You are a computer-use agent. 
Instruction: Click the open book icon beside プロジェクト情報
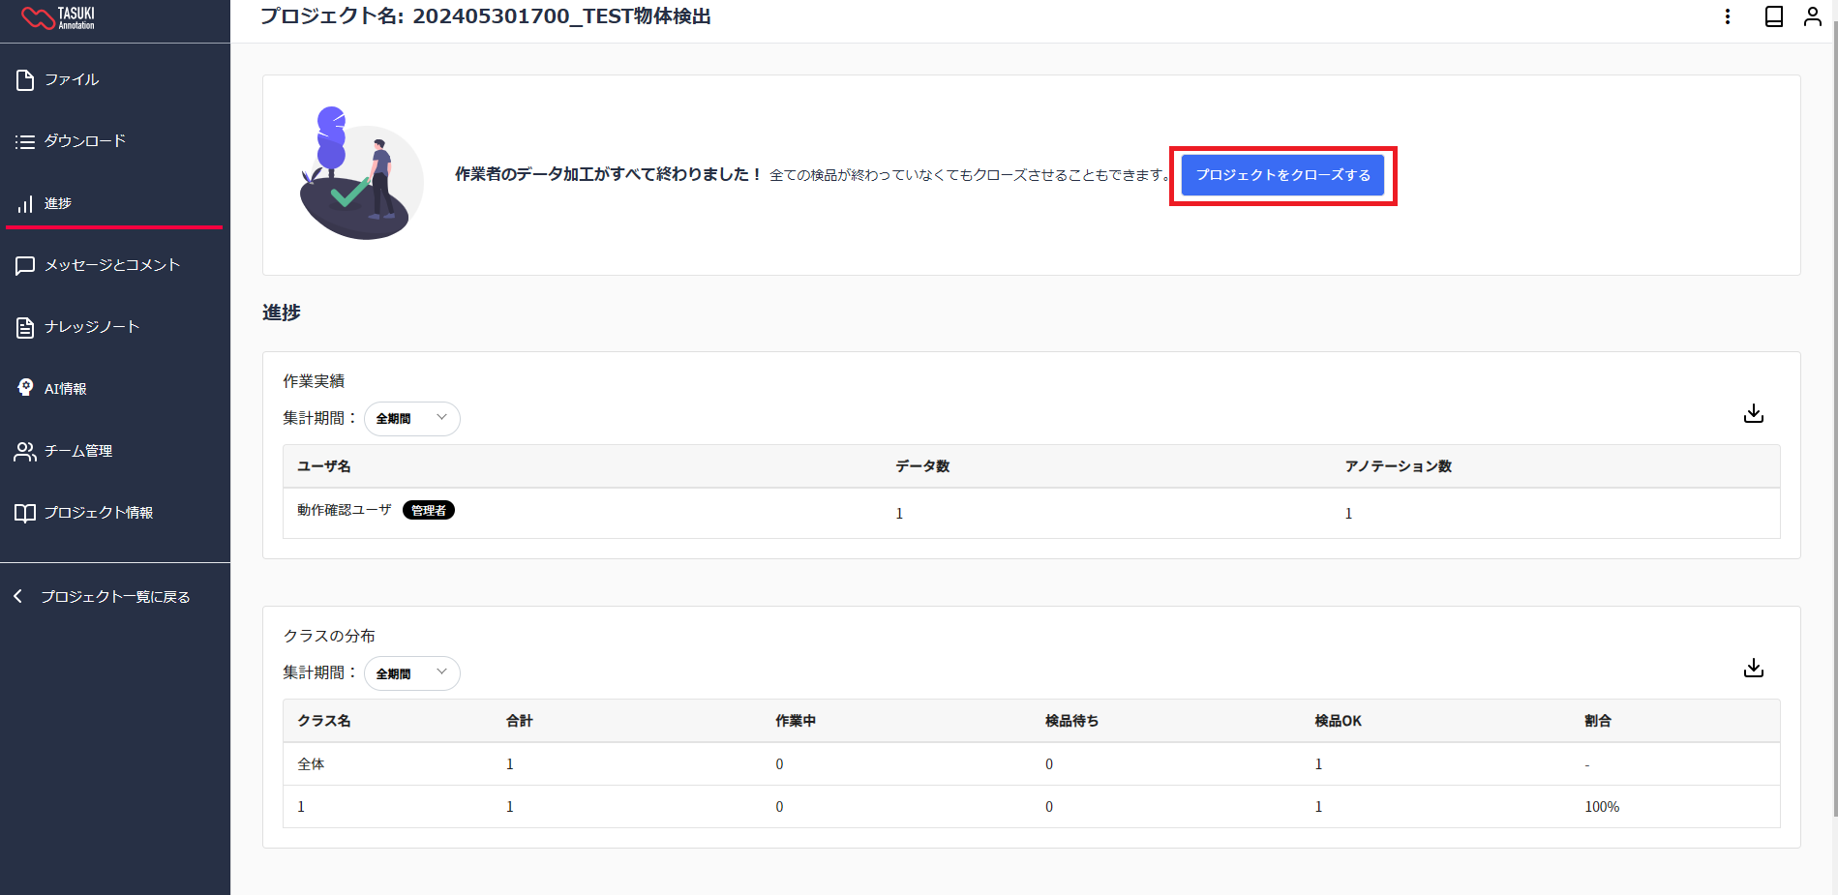25,513
